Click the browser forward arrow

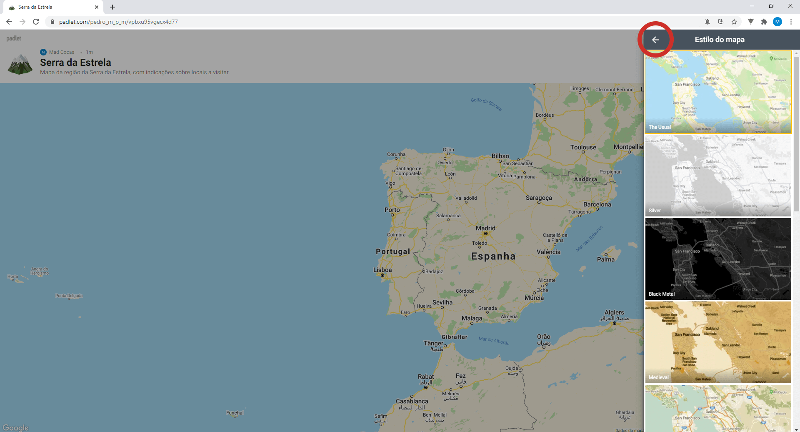coord(22,22)
